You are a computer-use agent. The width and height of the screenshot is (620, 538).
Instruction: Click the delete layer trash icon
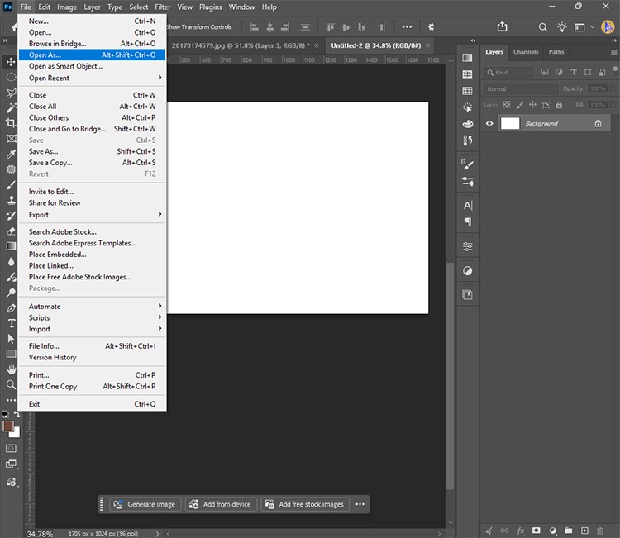pyautogui.click(x=600, y=531)
